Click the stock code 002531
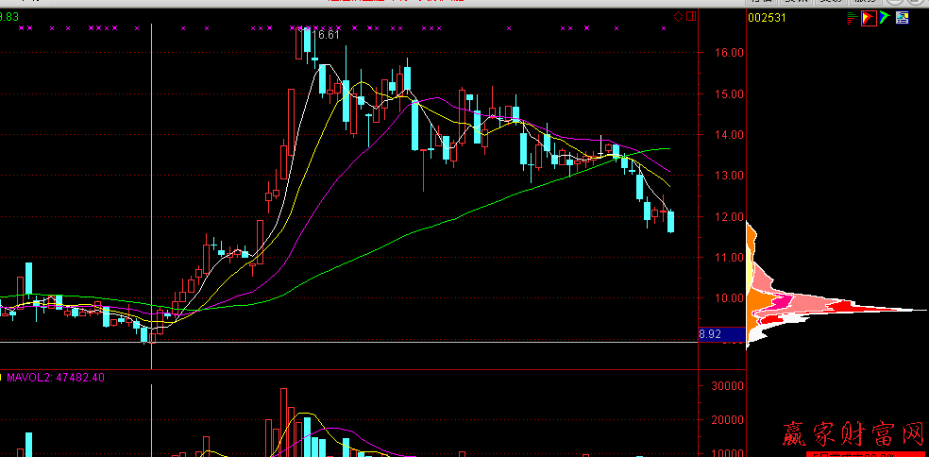Viewport: 929px width, 457px height. click(768, 17)
